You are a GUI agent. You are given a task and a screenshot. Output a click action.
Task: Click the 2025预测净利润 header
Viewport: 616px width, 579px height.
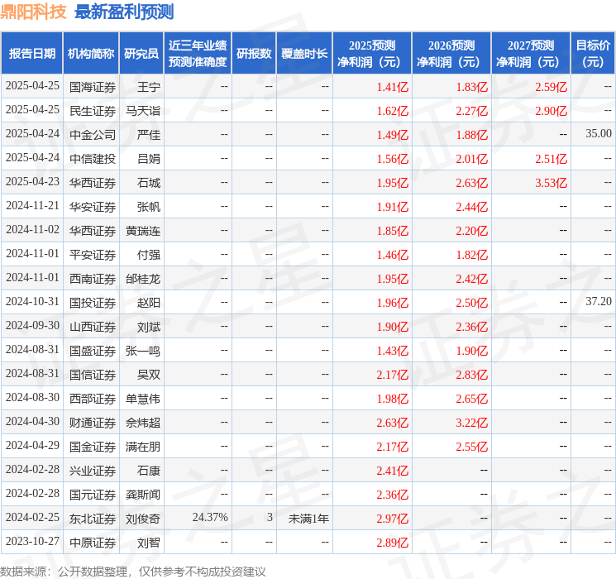[372, 54]
